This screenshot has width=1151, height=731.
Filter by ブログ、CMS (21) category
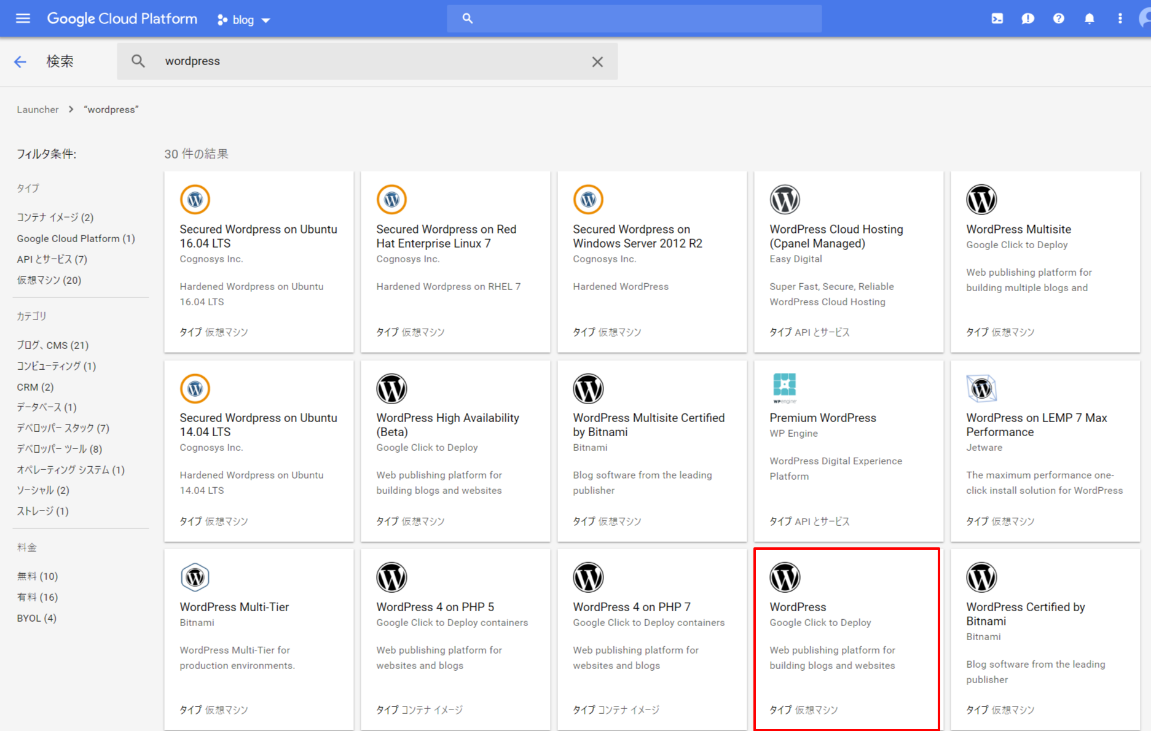[x=53, y=345]
